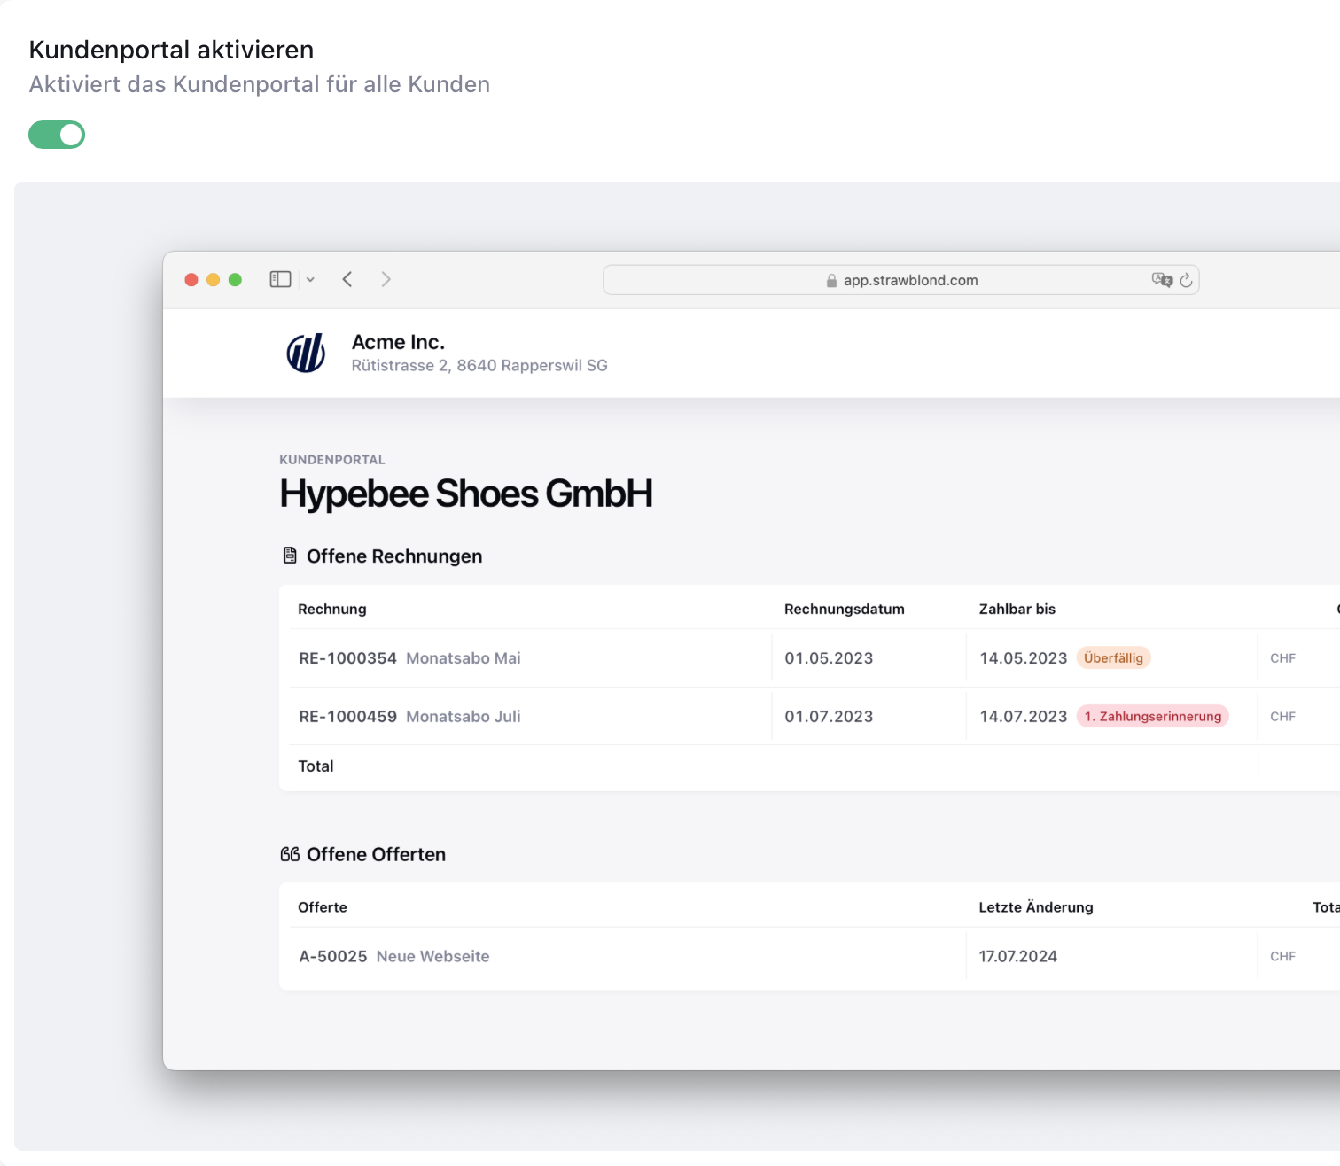Image resolution: width=1340 pixels, height=1166 pixels.
Task: Open invoice RE-1000354 Monatsabo Mai
Action: coord(409,658)
